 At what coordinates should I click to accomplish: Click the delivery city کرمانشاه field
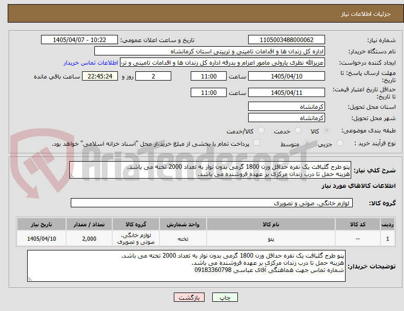tap(287, 118)
